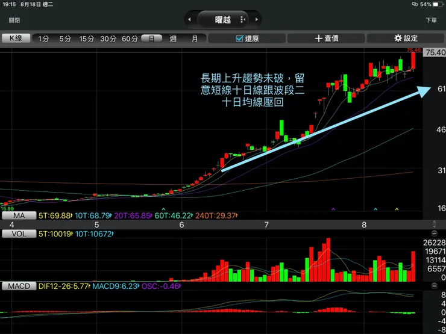Tap the month 6 axis label

(182, 224)
